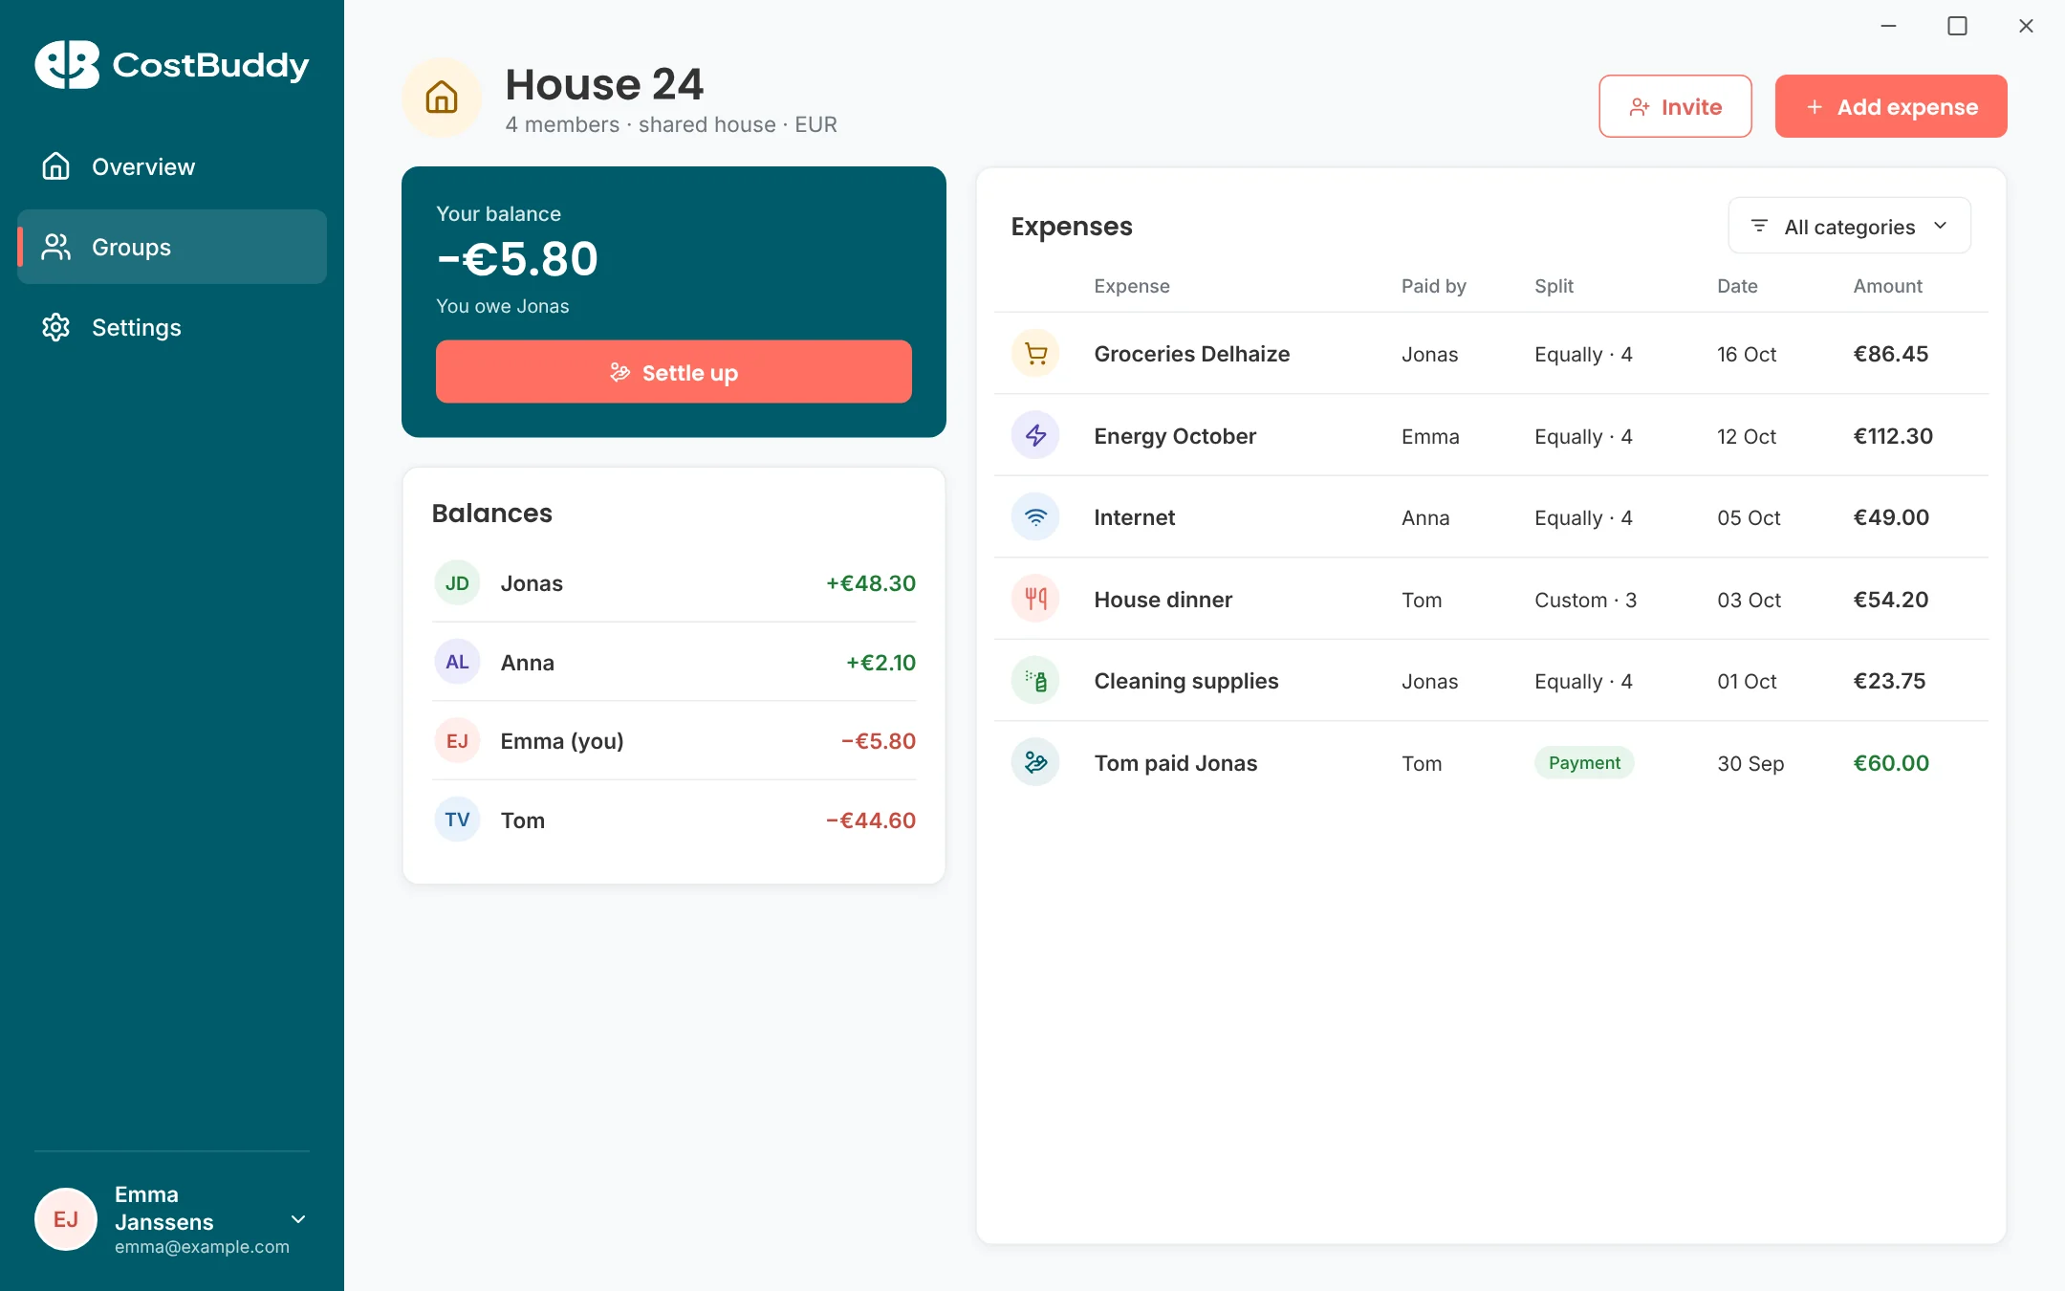This screenshot has height=1291, width=2065.
Task: Click the Amount column header
Action: tap(1887, 286)
